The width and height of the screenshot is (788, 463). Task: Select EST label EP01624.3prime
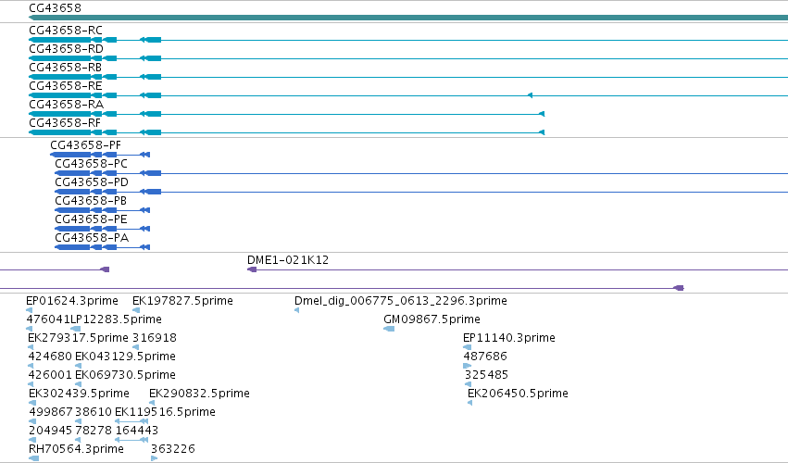click(x=72, y=301)
